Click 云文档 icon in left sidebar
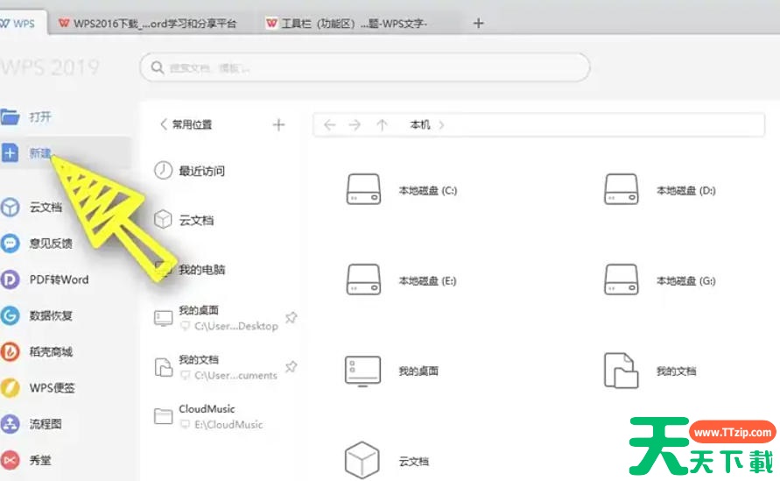The image size is (780, 481). 11,208
